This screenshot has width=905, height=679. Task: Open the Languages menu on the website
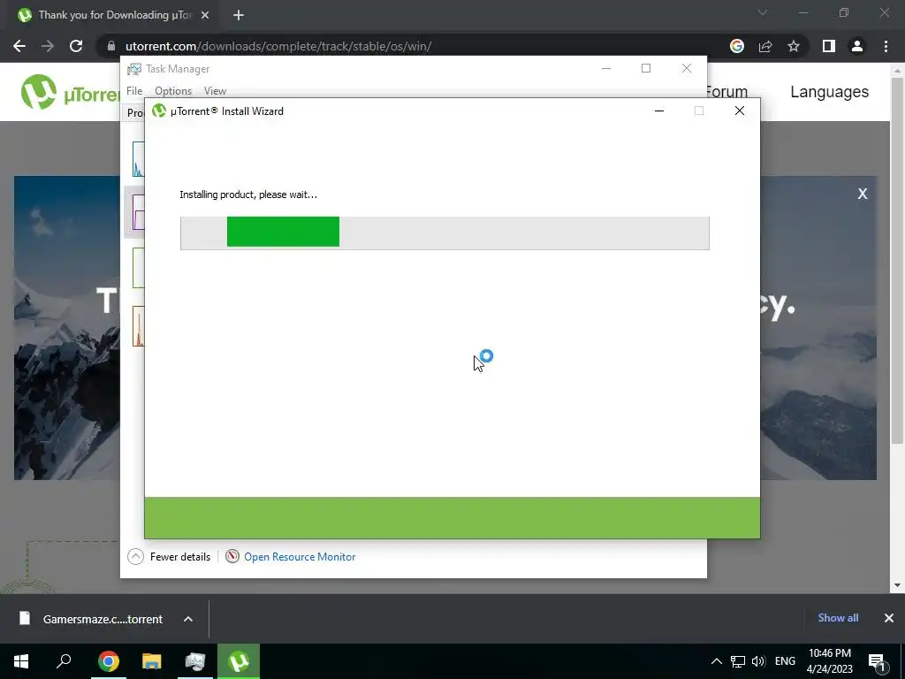(x=829, y=92)
